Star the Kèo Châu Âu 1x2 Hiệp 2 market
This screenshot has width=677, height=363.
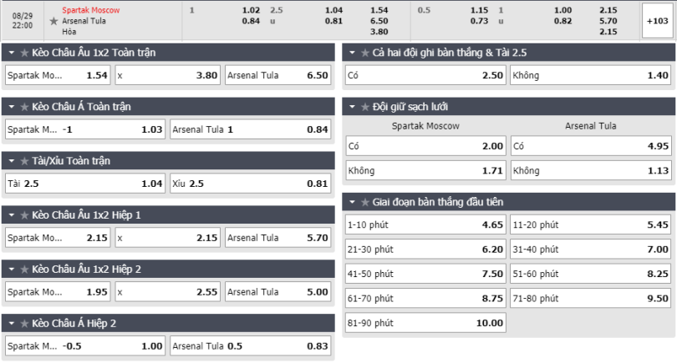tap(24, 270)
